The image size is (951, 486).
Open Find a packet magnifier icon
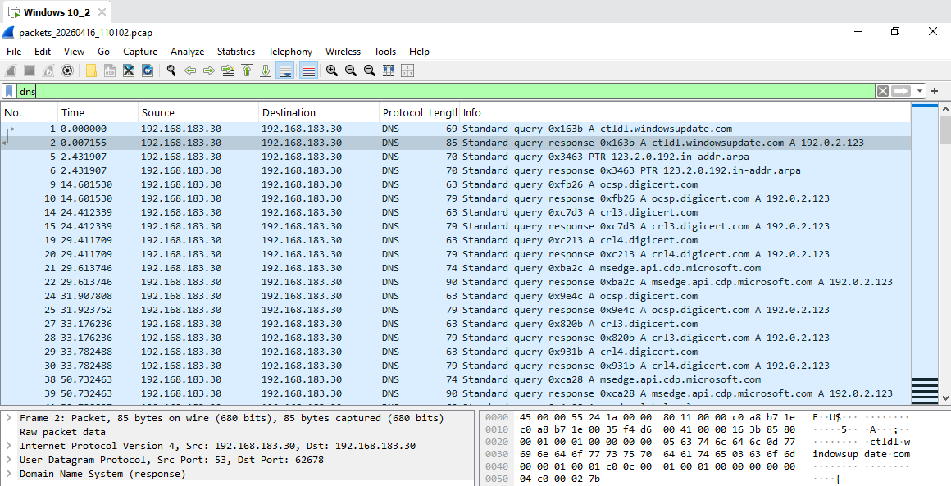click(x=171, y=71)
